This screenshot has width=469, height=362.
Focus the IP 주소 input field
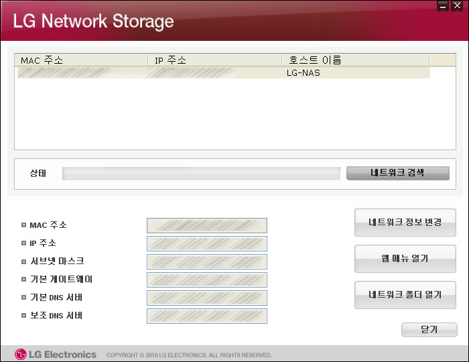coord(207,243)
